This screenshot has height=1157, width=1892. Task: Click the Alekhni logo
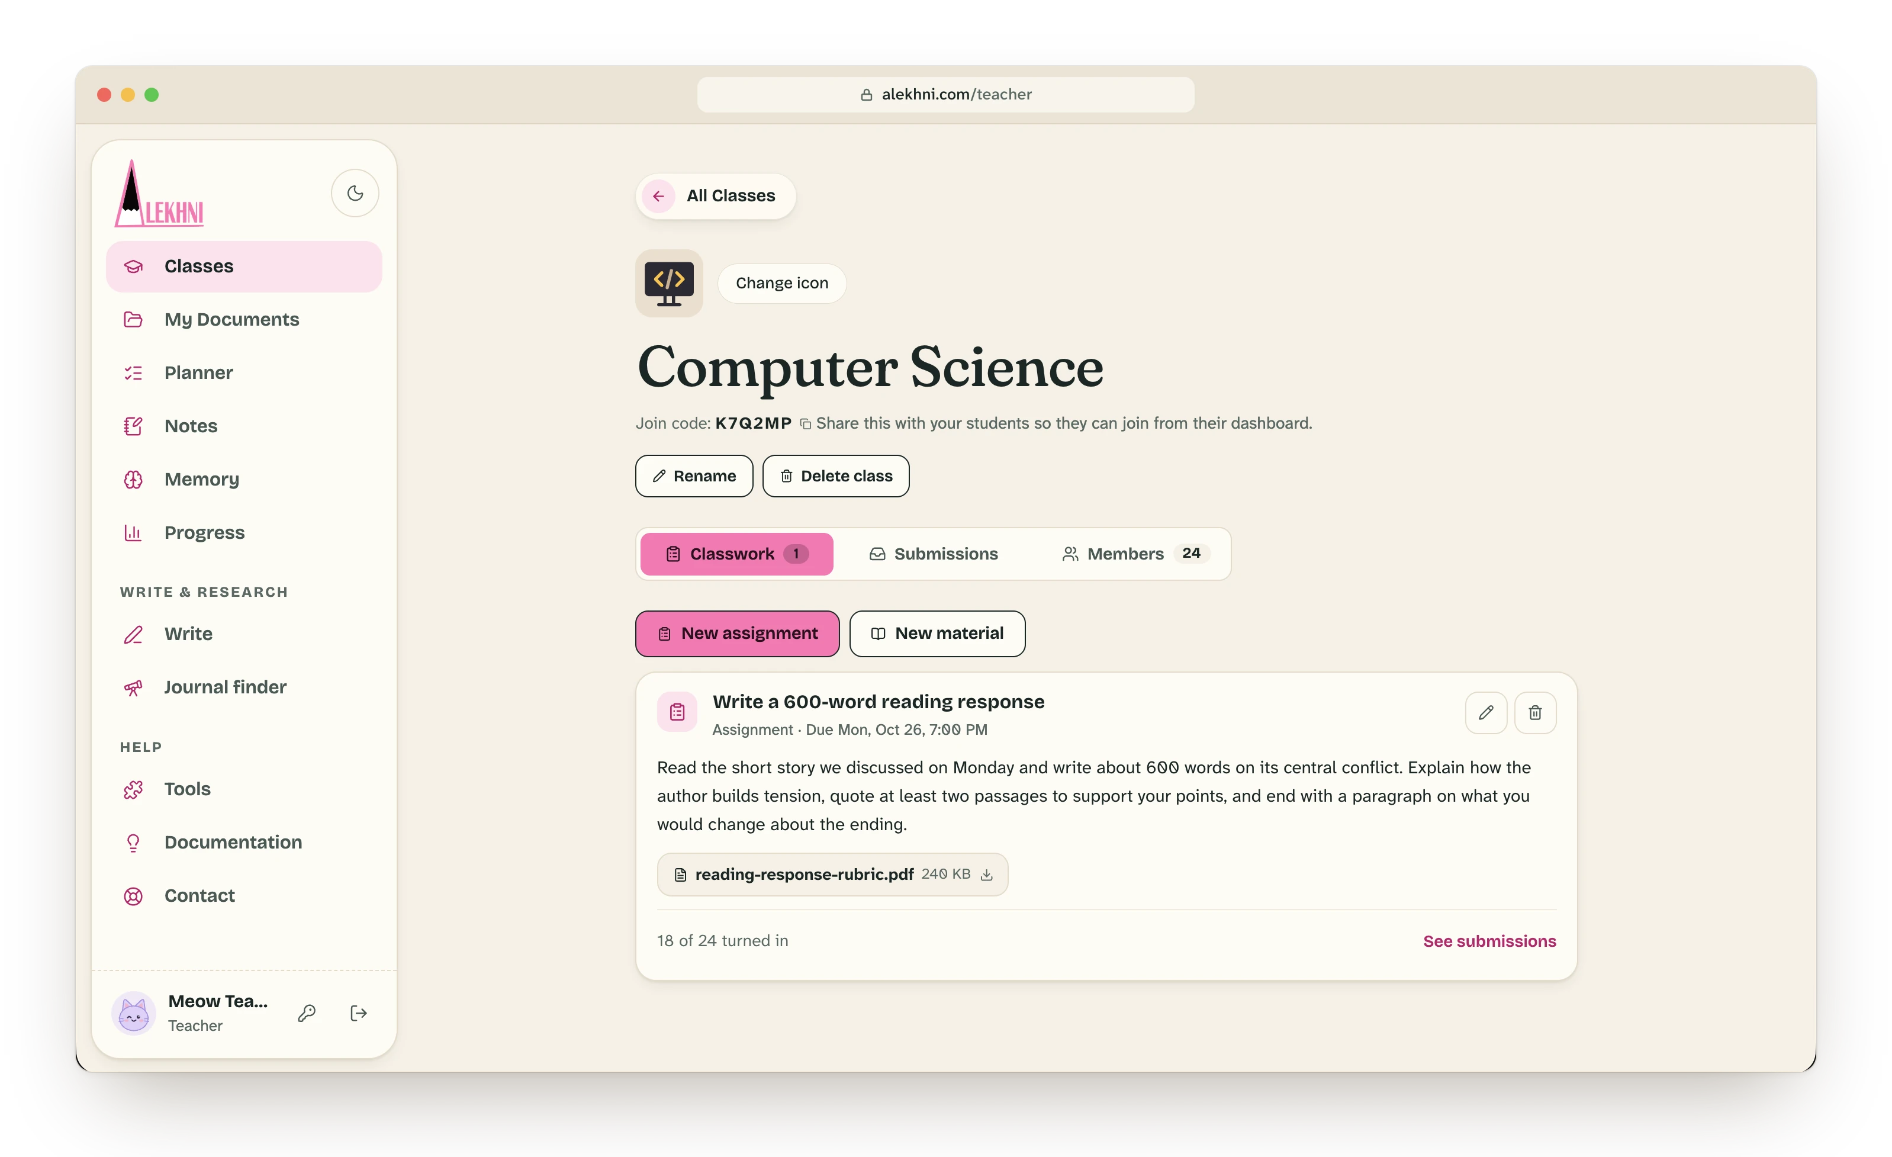[x=159, y=193]
